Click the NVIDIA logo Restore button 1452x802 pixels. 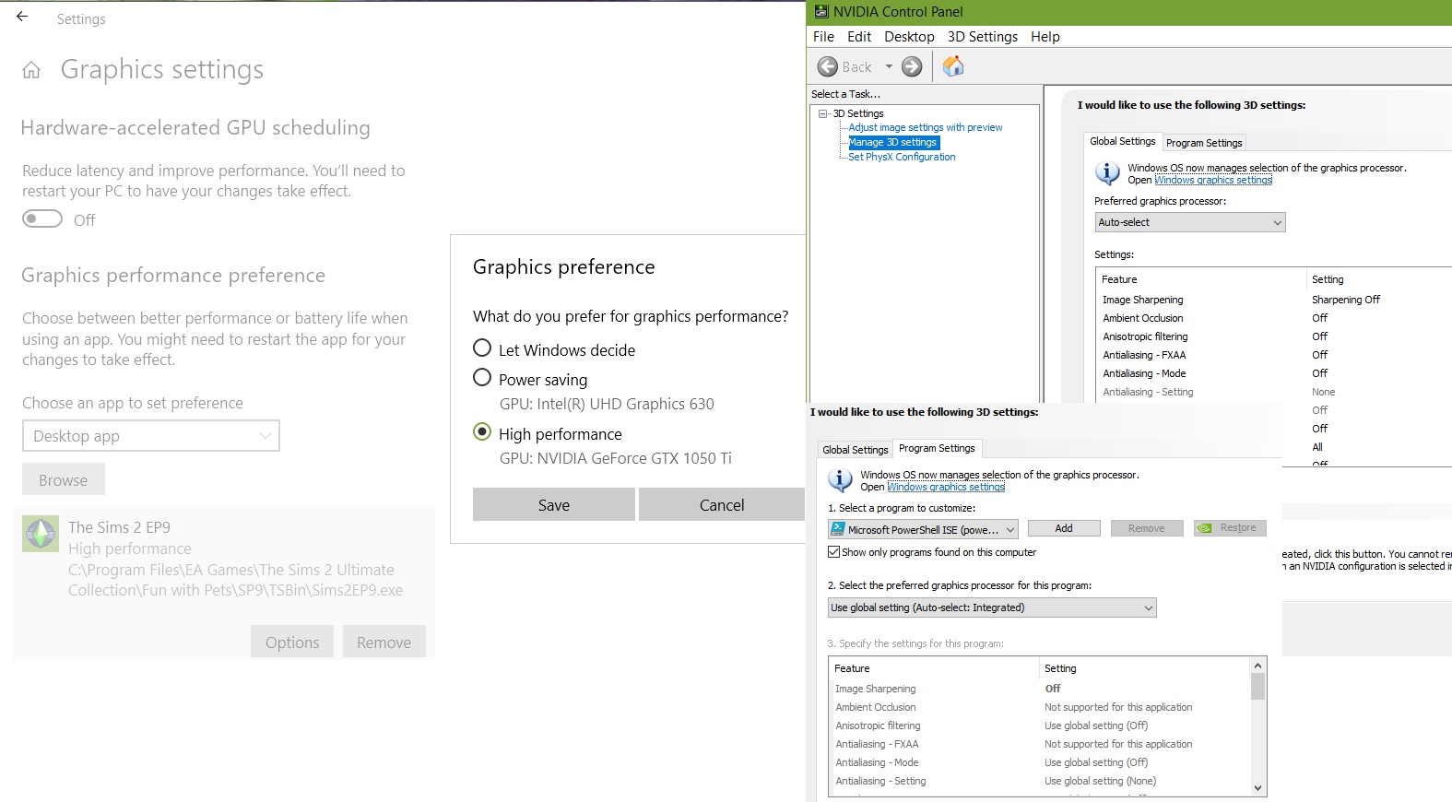[x=1230, y=528]
